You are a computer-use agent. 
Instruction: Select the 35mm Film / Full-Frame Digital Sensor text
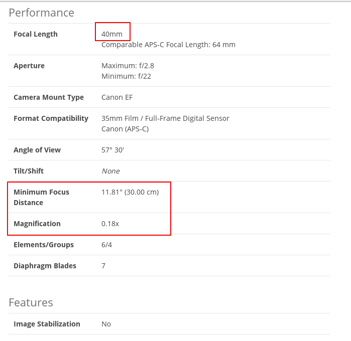[165, 118]
